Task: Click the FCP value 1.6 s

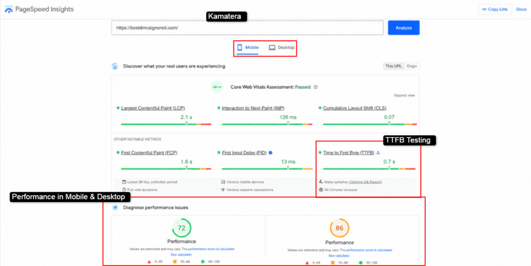Action: (x=186, y=162)
